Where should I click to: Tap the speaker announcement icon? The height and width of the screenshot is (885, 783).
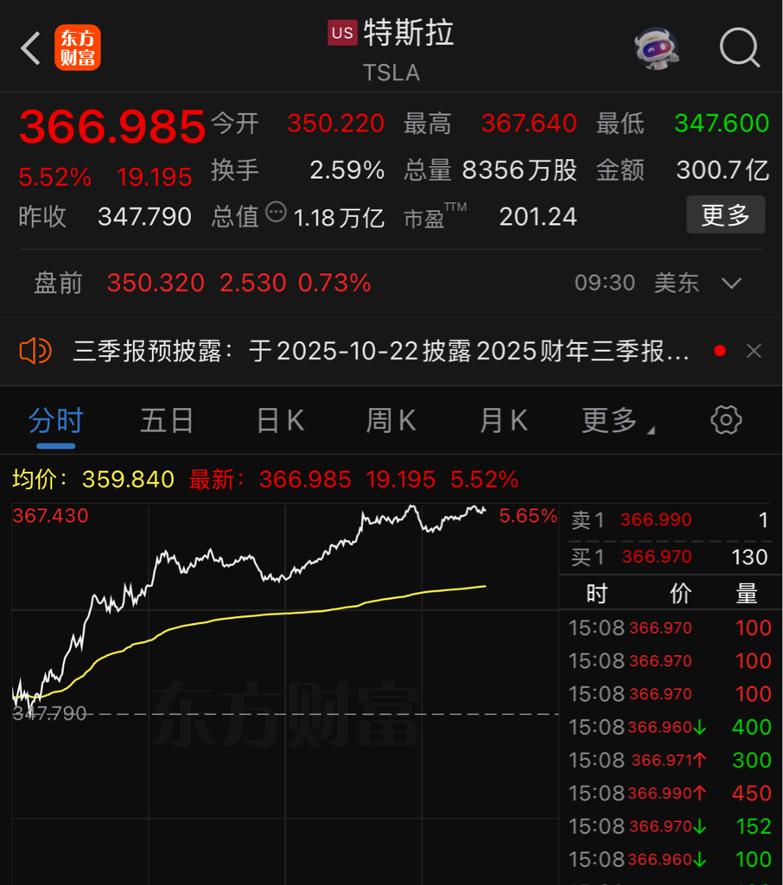pos(35,351)
